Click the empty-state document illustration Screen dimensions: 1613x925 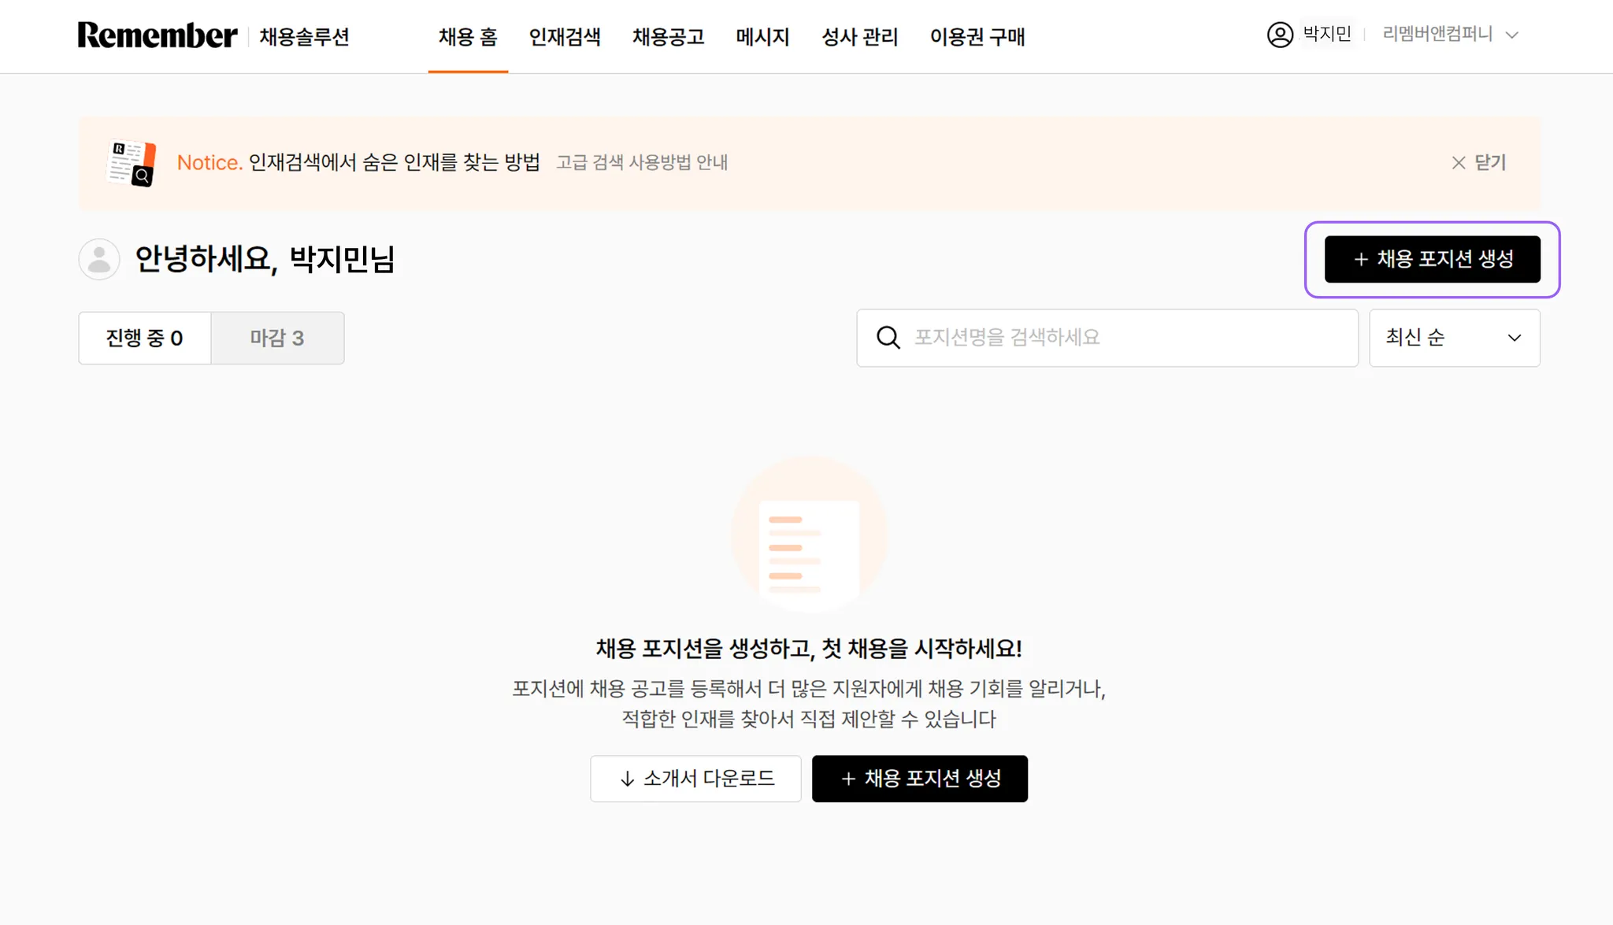809,535
